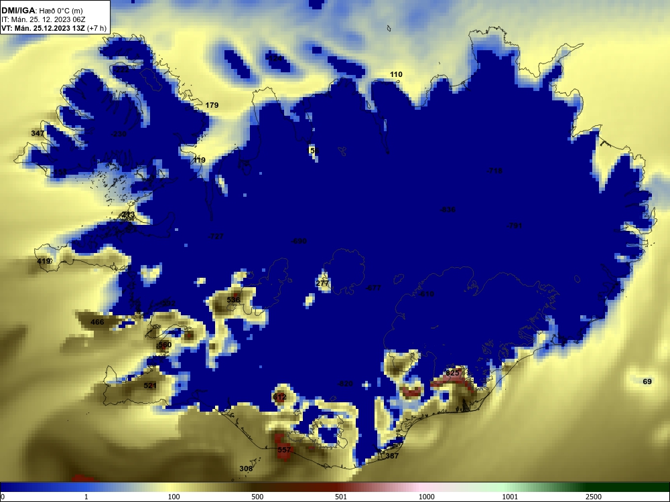Click the map value -124
Viewport: 670px width, 502px height.
click(x=274, y=58)
